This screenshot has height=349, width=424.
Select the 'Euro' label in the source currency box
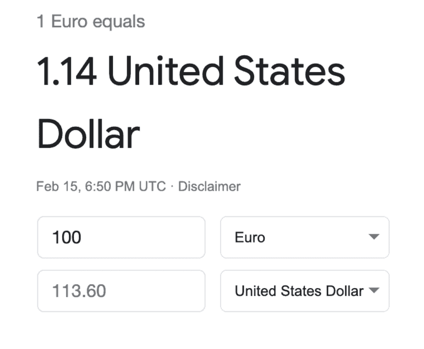pos(250,237)
